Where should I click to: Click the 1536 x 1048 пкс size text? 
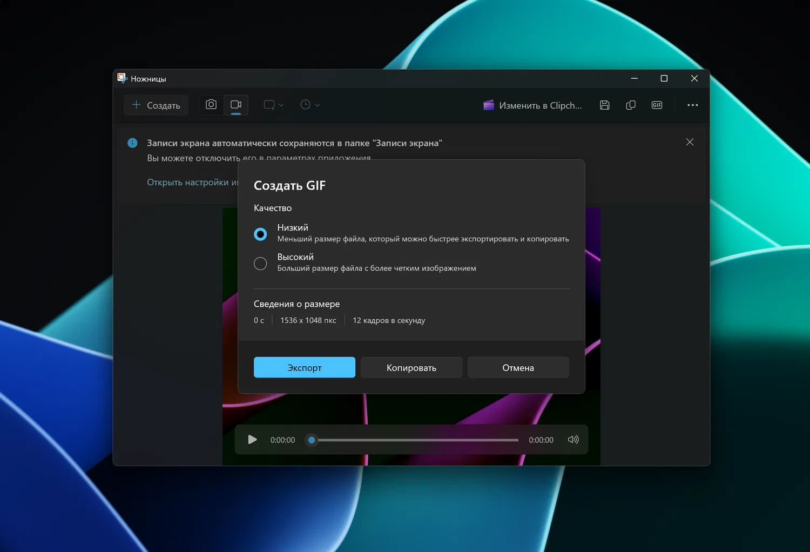pyautogui.click(x=308, y=320)
